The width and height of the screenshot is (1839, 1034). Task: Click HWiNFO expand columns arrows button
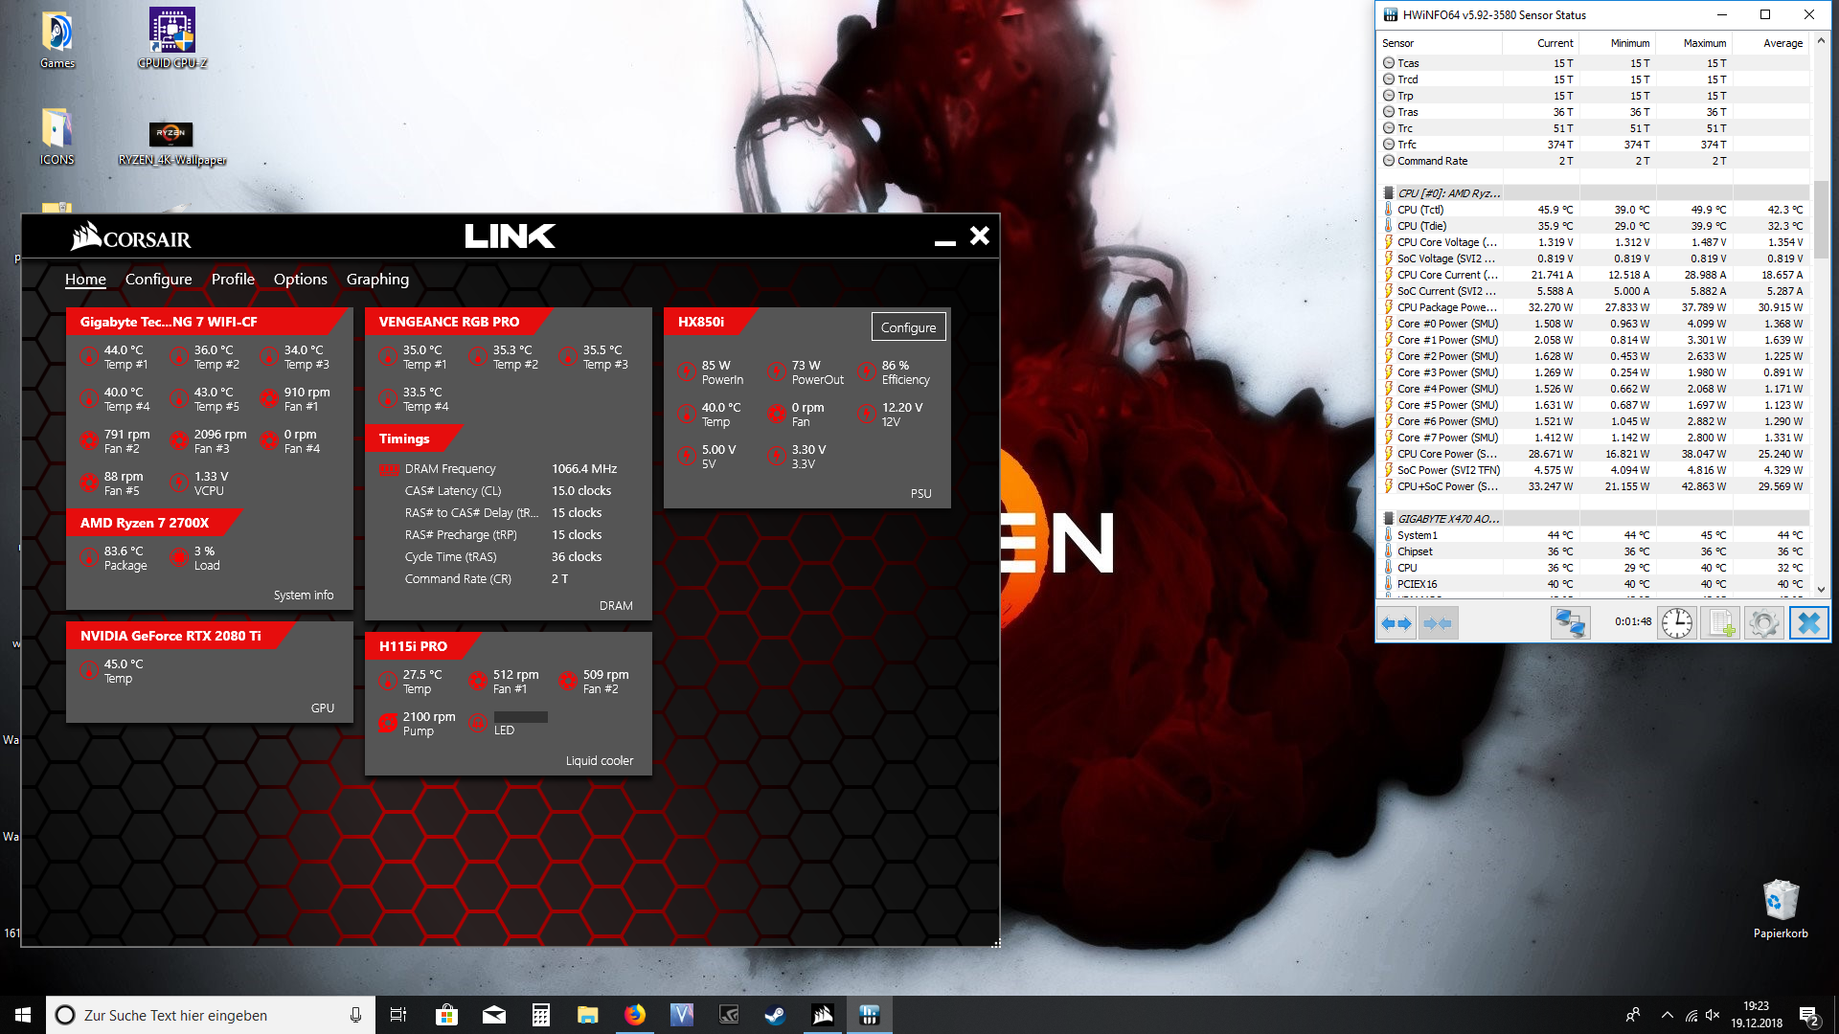click(x=1396, y=623)
